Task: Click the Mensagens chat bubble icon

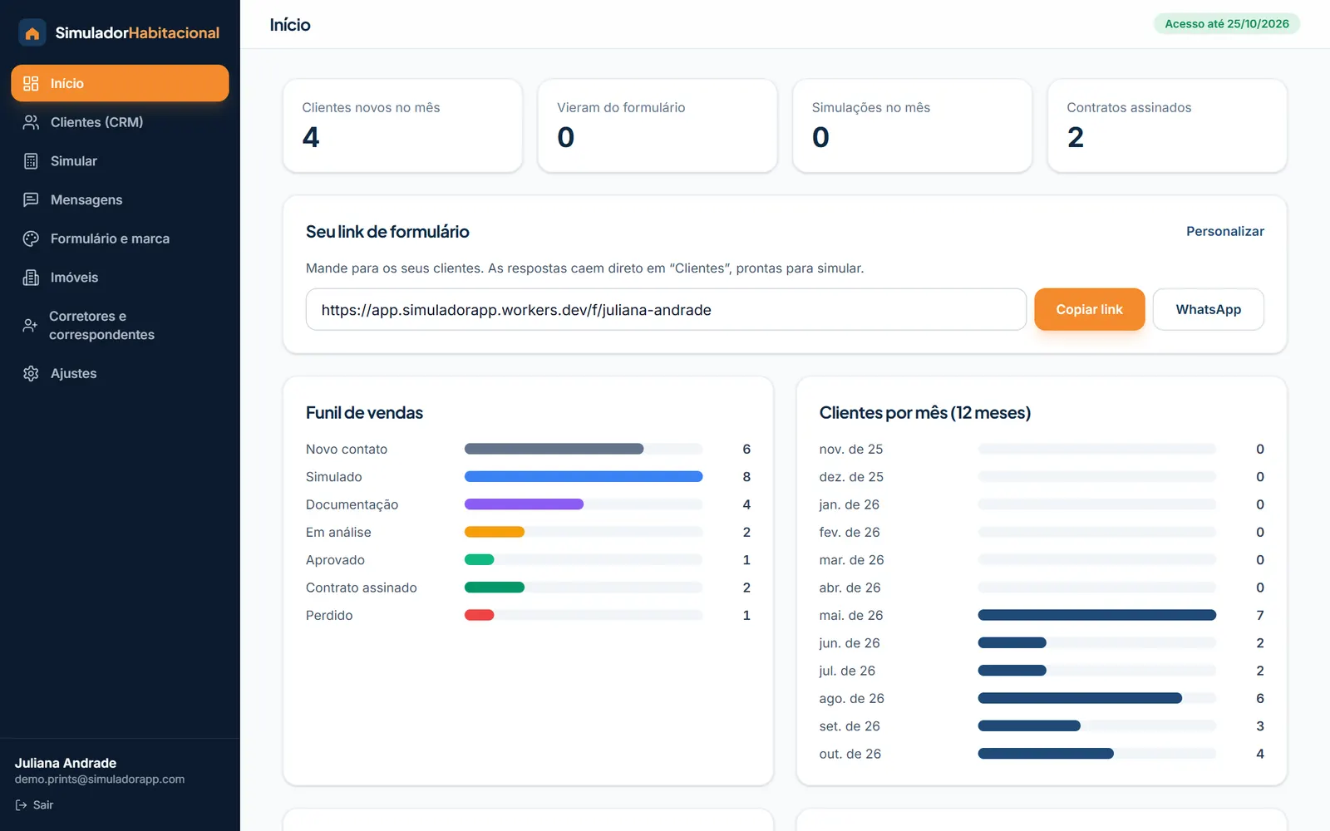Action: click(31, 199)
